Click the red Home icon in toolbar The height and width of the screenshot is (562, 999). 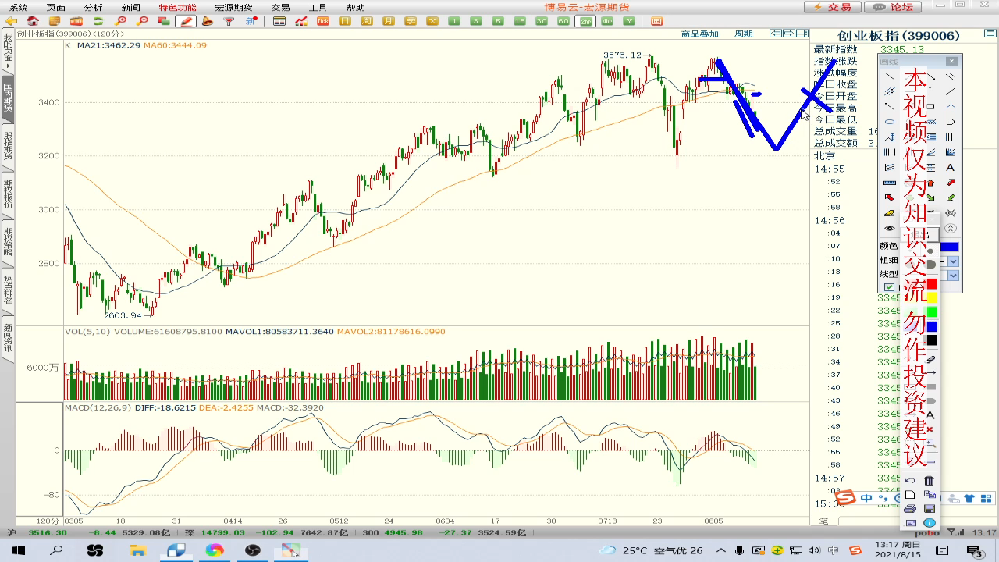[x=33, y=21]
